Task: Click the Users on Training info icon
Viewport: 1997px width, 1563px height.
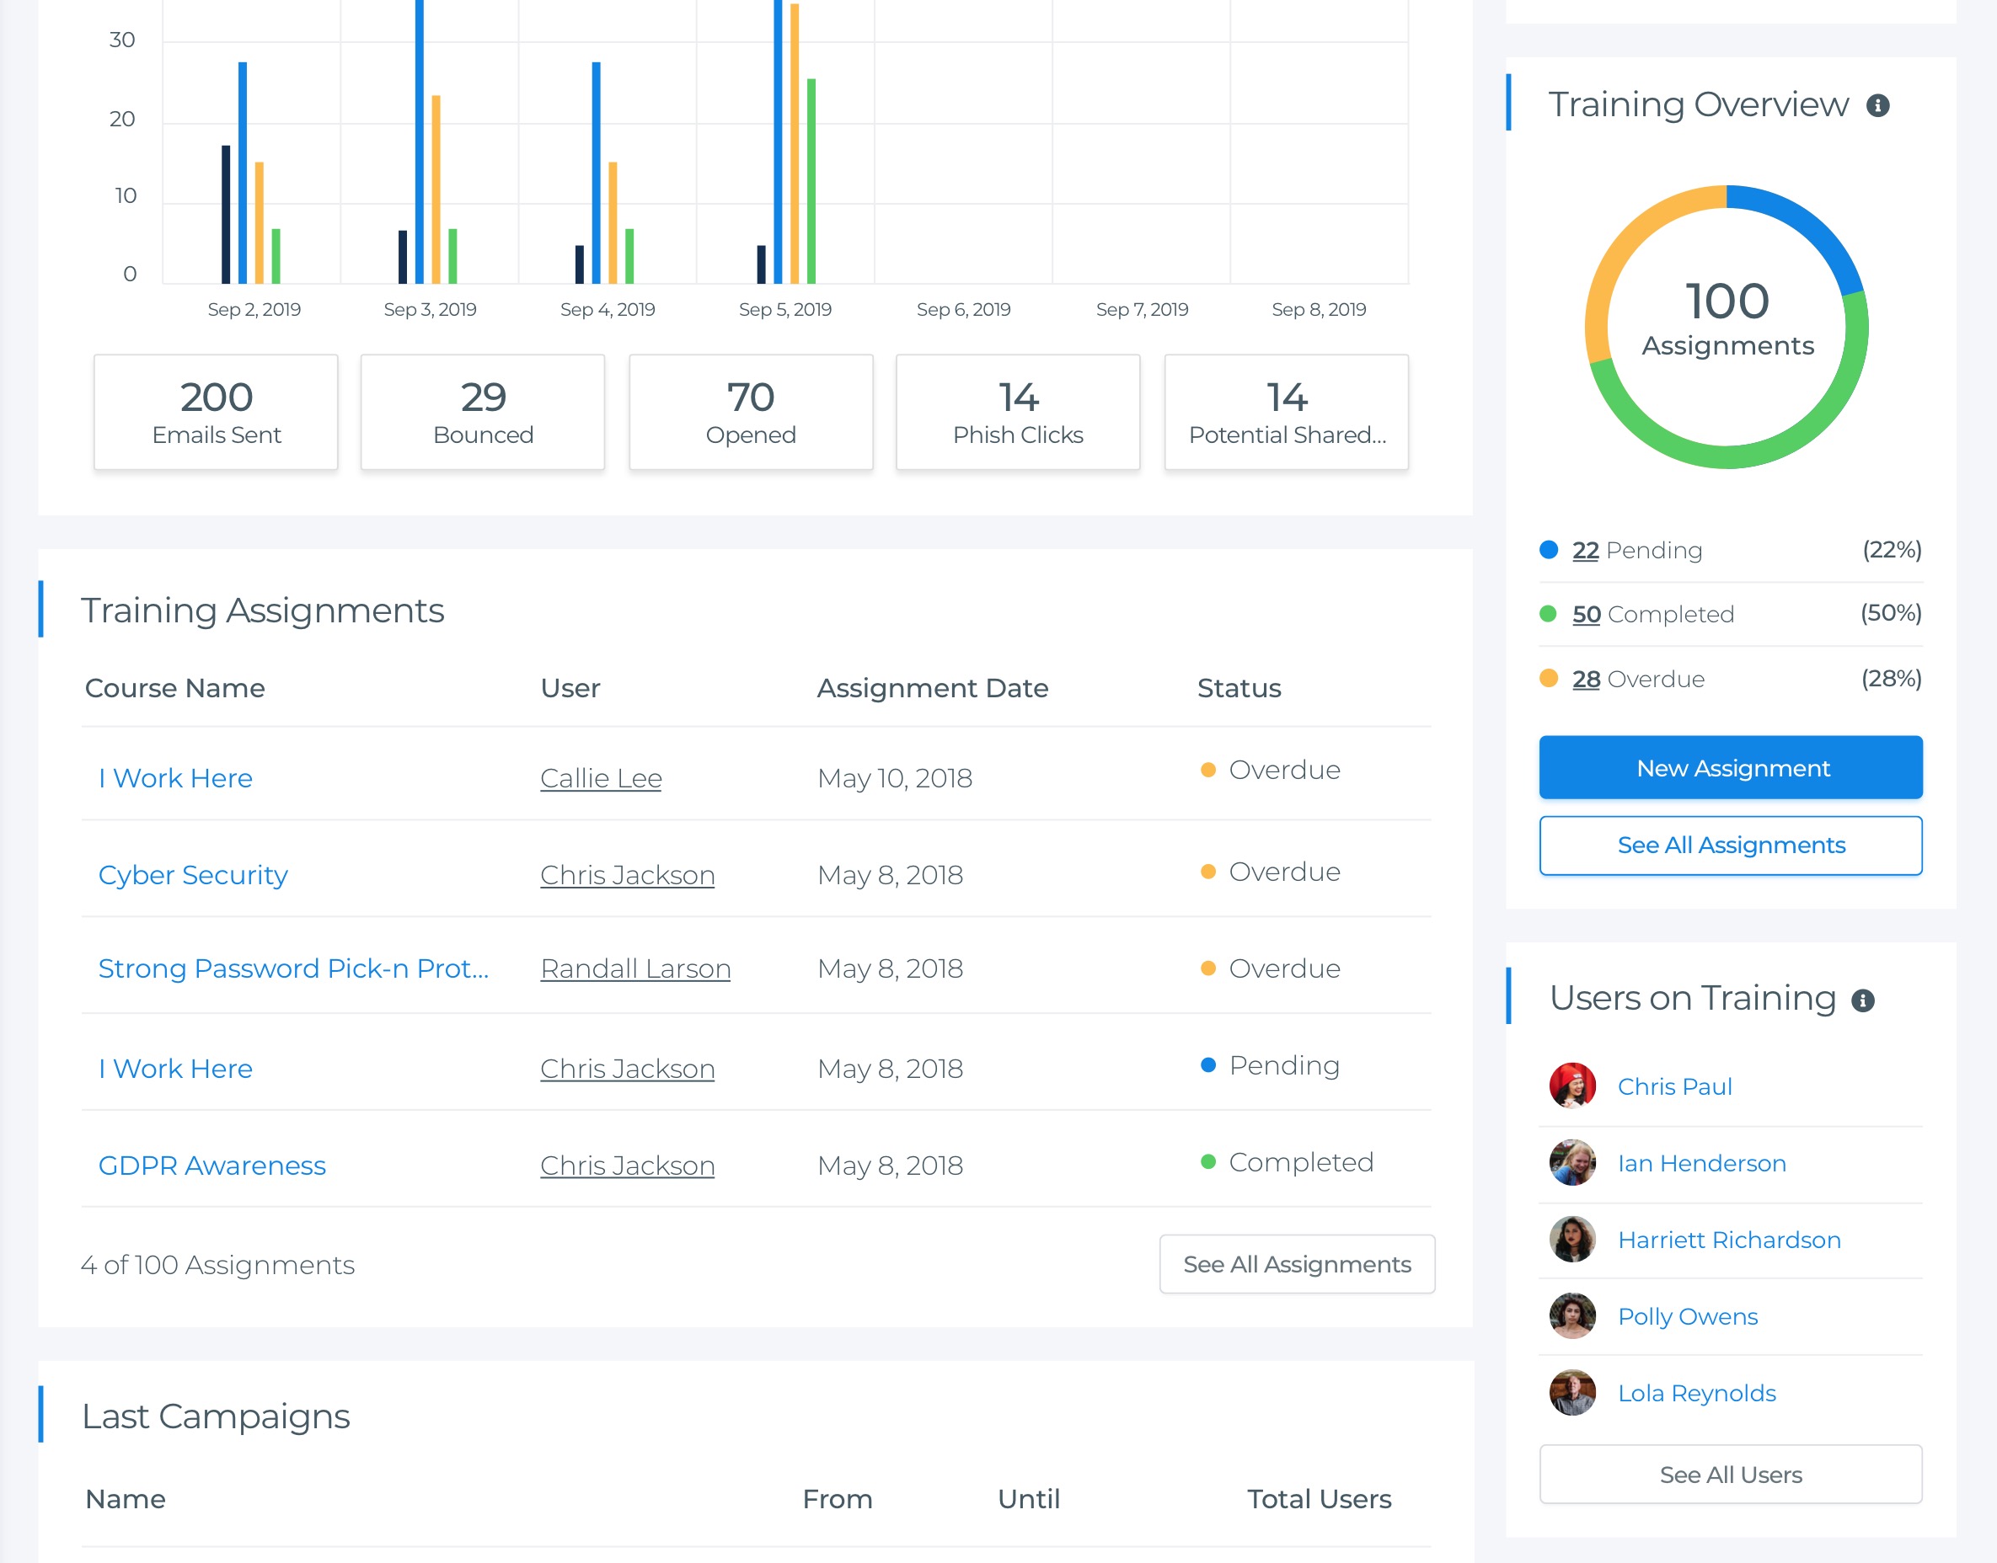Action: (x=1863, y=1000)
